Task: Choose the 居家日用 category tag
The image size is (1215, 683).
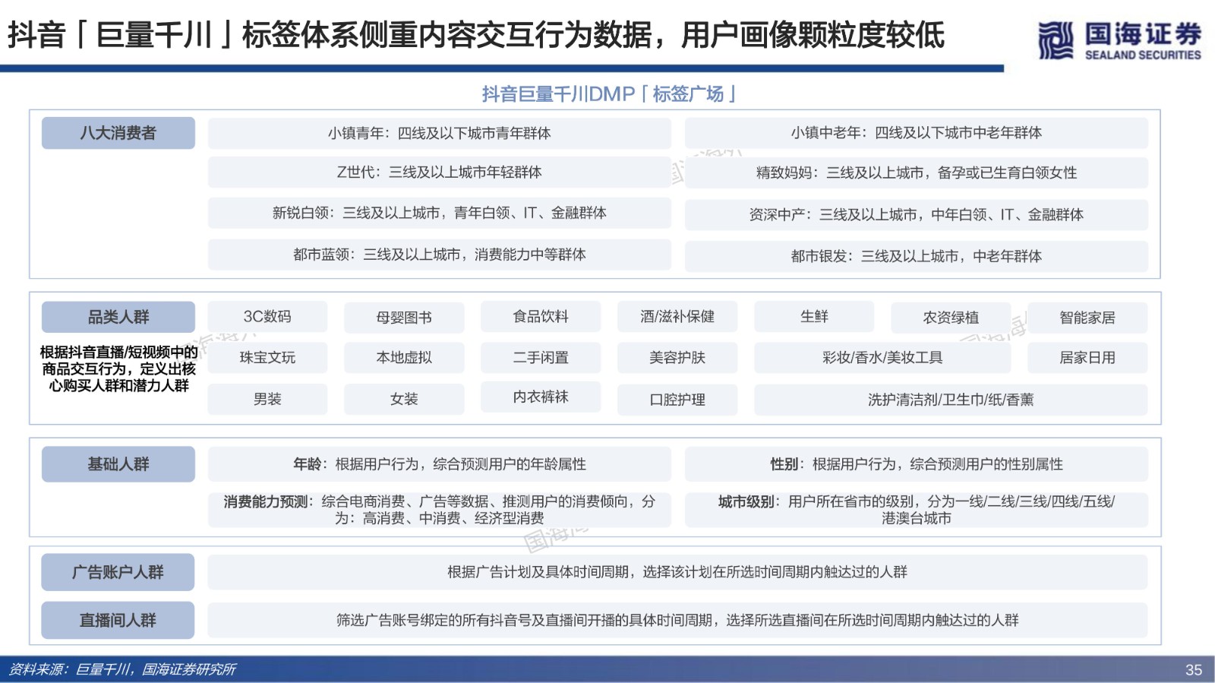Action: [x=1087, y=358]
